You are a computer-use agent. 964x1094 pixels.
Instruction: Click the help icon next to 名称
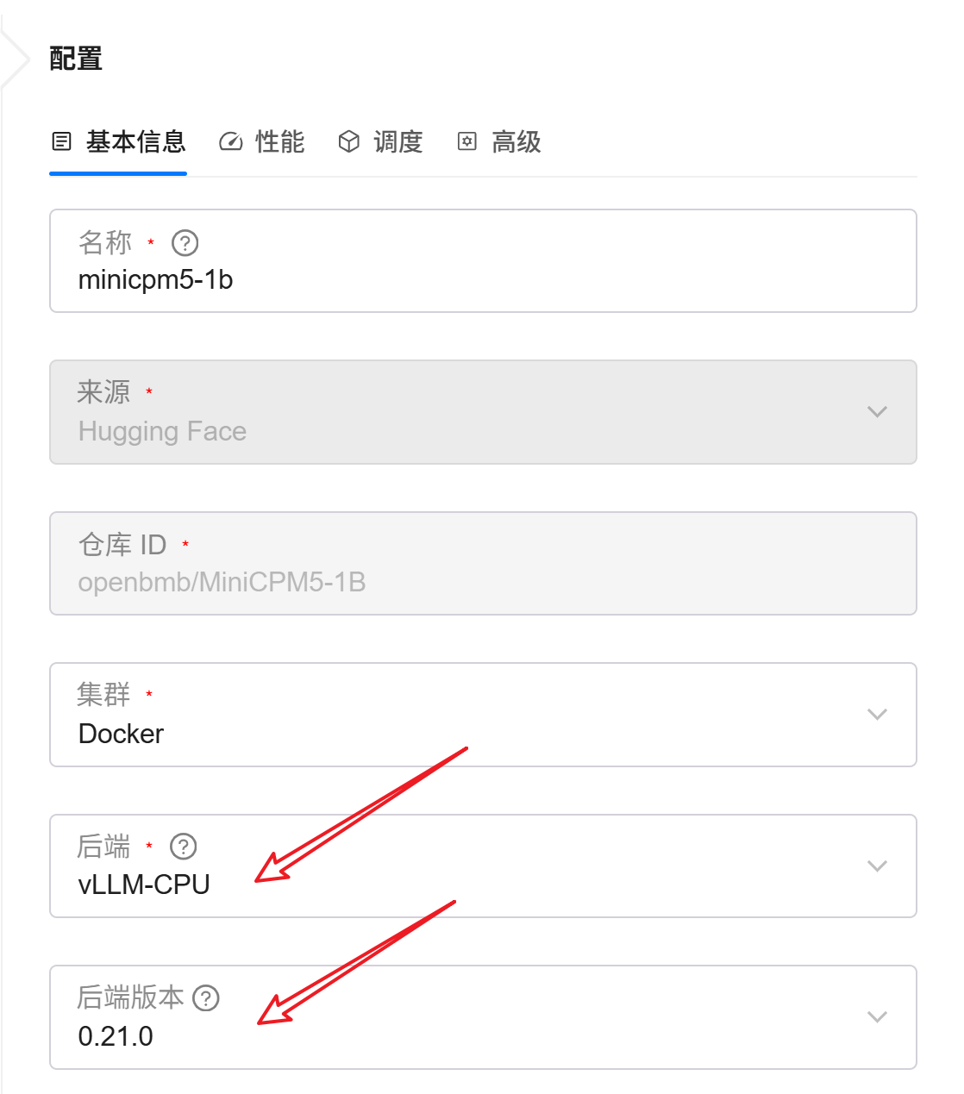tap(185, 243)
